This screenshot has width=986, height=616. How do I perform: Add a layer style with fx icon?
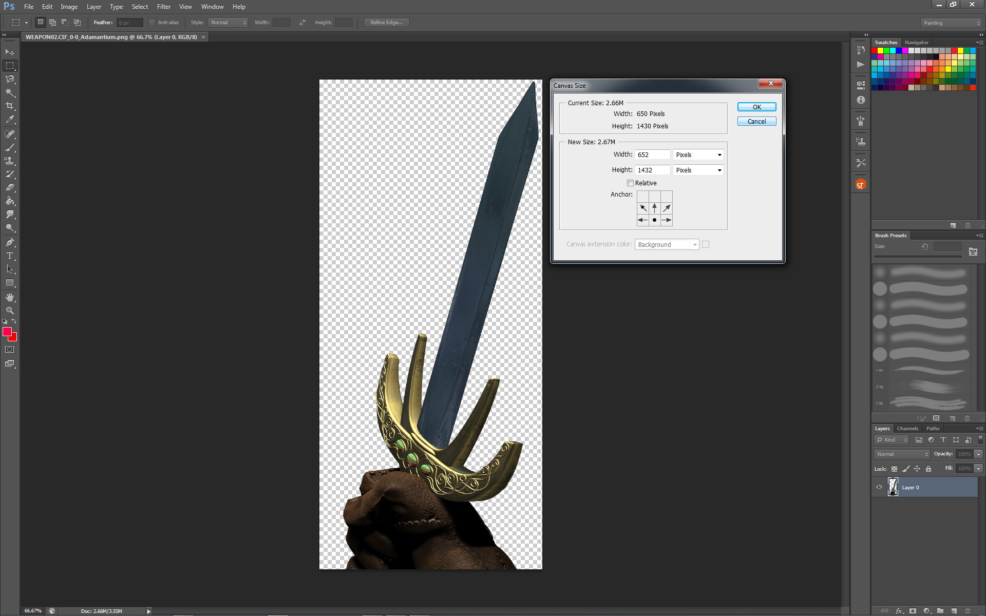coord(899,611)
